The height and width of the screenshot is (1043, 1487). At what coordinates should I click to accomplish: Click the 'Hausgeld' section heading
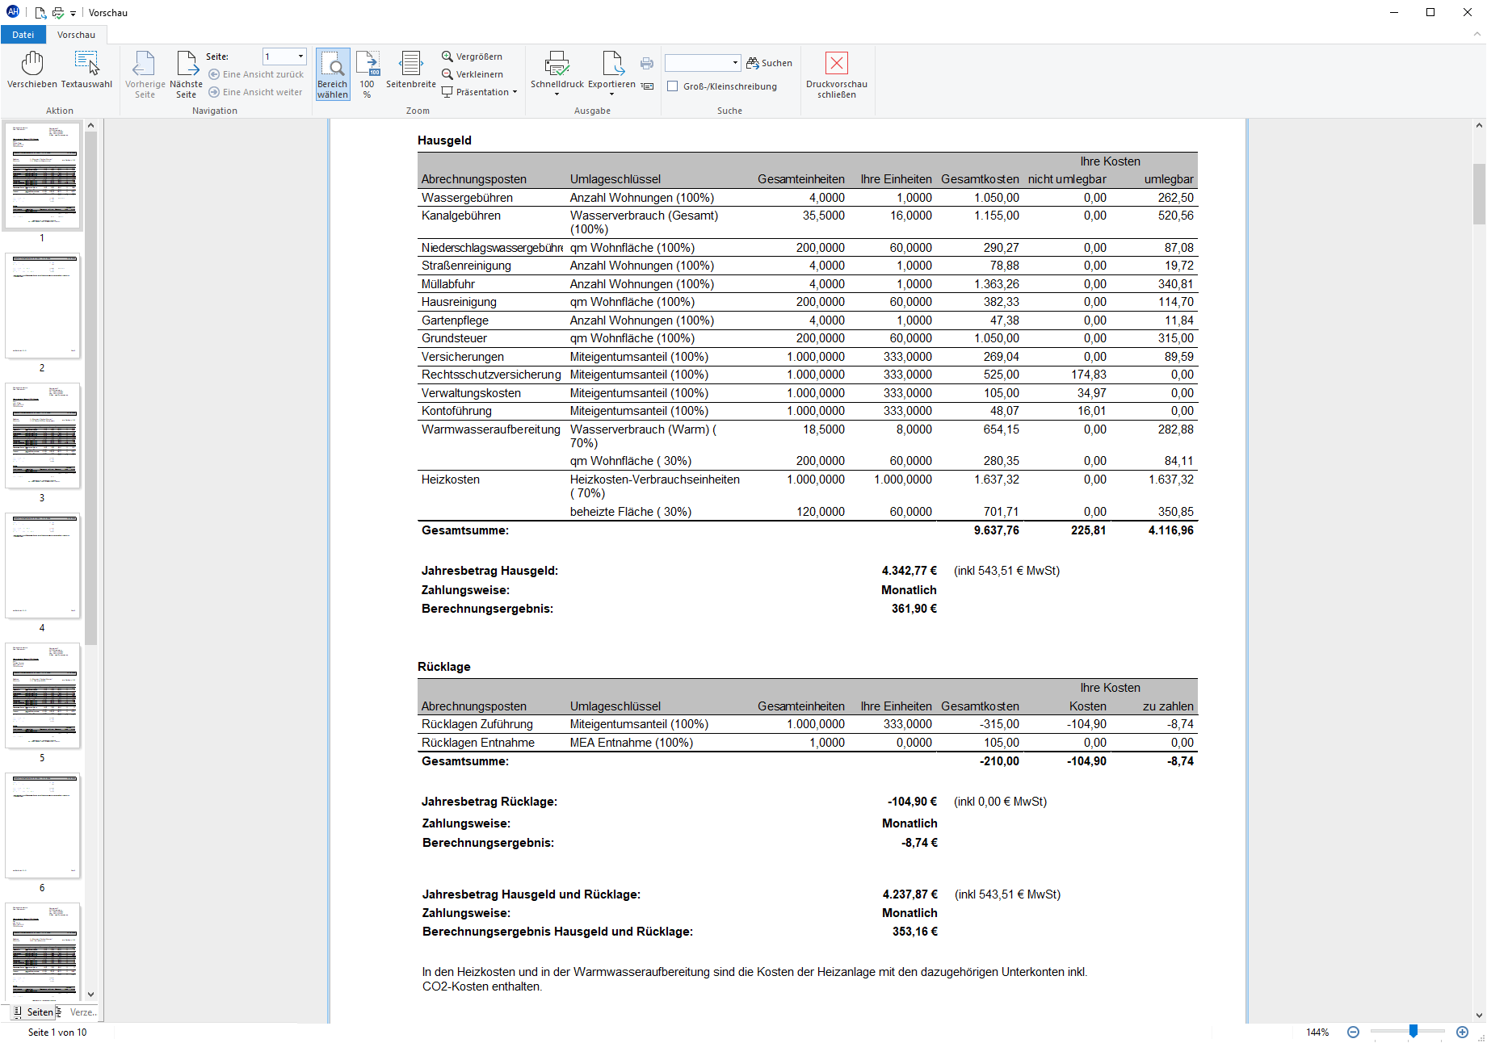click(x=444, y=140)
